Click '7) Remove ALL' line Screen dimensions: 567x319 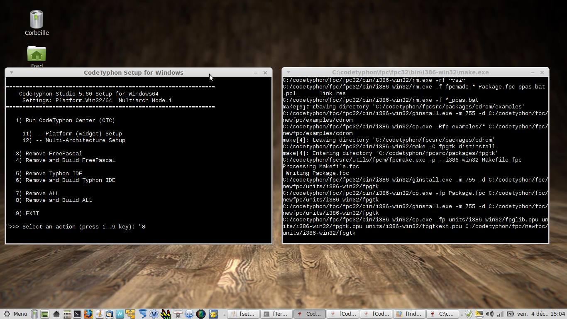click(37, 194)
